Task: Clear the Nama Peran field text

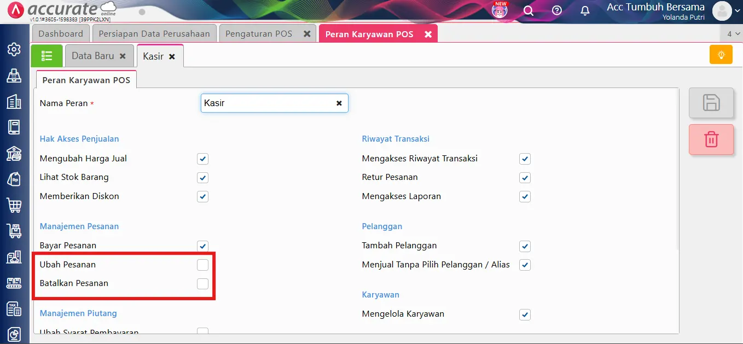Action: [339, 103]
